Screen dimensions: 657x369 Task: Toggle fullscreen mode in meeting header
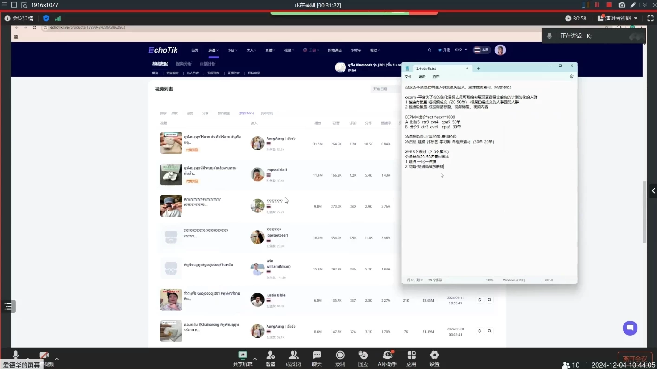650,18
